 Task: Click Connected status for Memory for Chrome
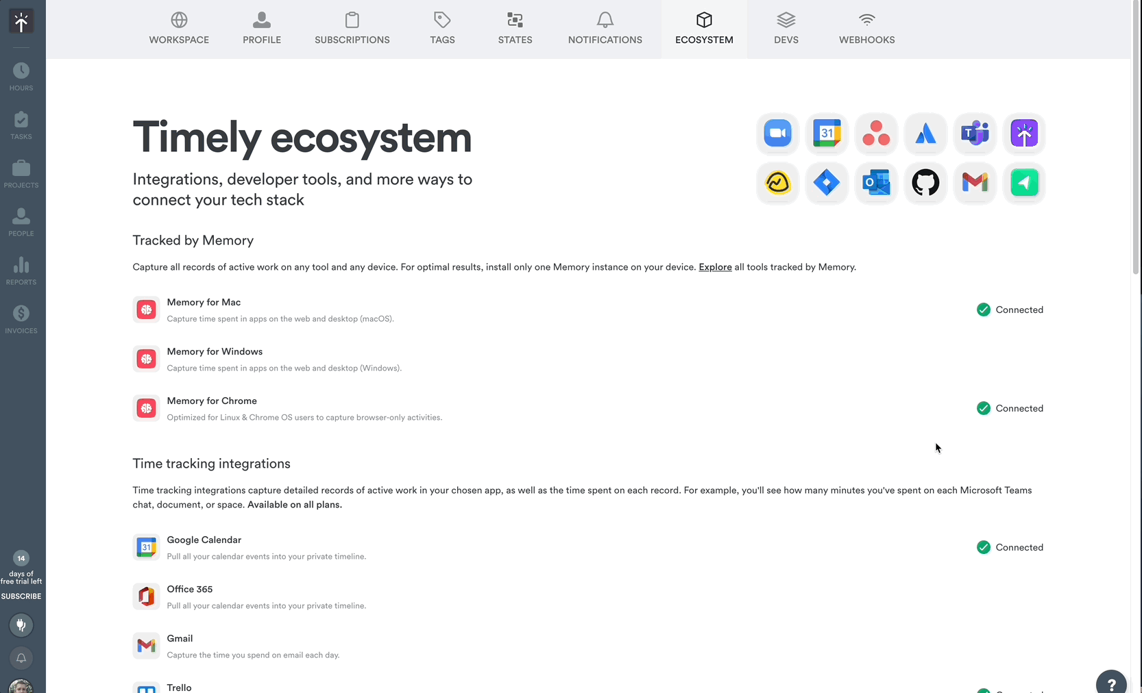point(1010,408)
